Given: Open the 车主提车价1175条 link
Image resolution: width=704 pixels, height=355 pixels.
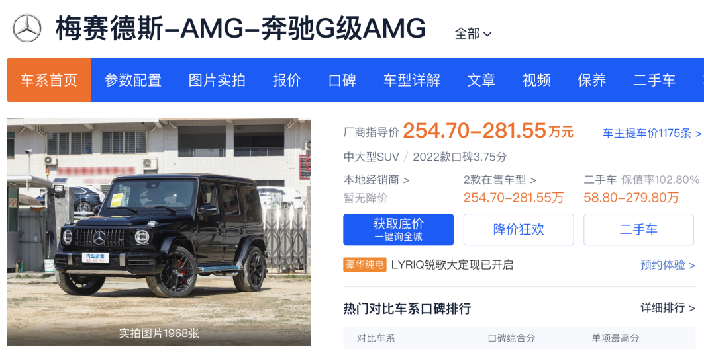Looking at the screenshot, I should pyautogui.click(x=652, y=133).
